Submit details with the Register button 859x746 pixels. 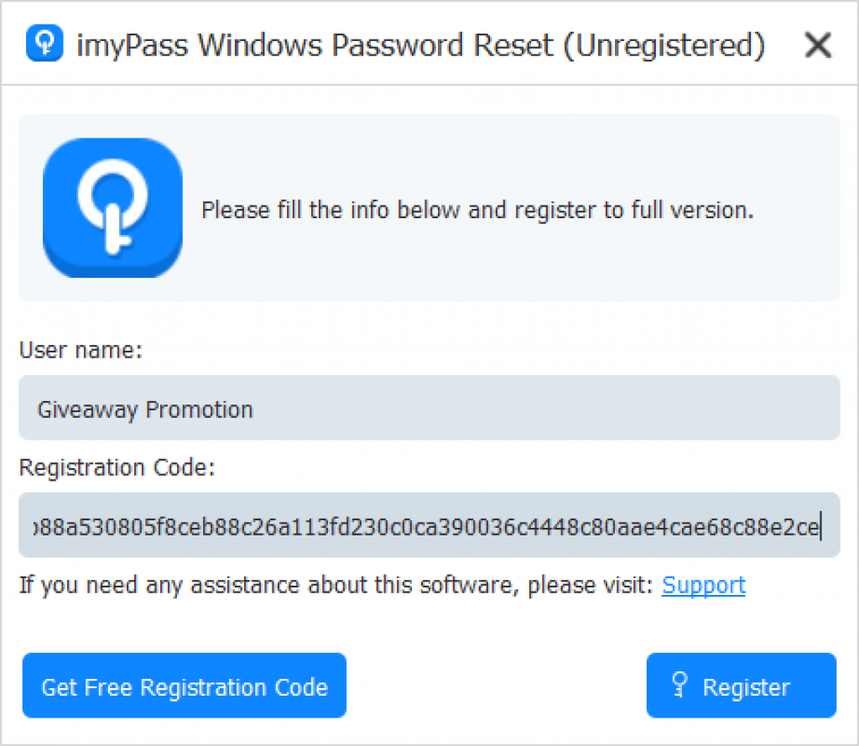pyautogui.click(x=742, y=685)
